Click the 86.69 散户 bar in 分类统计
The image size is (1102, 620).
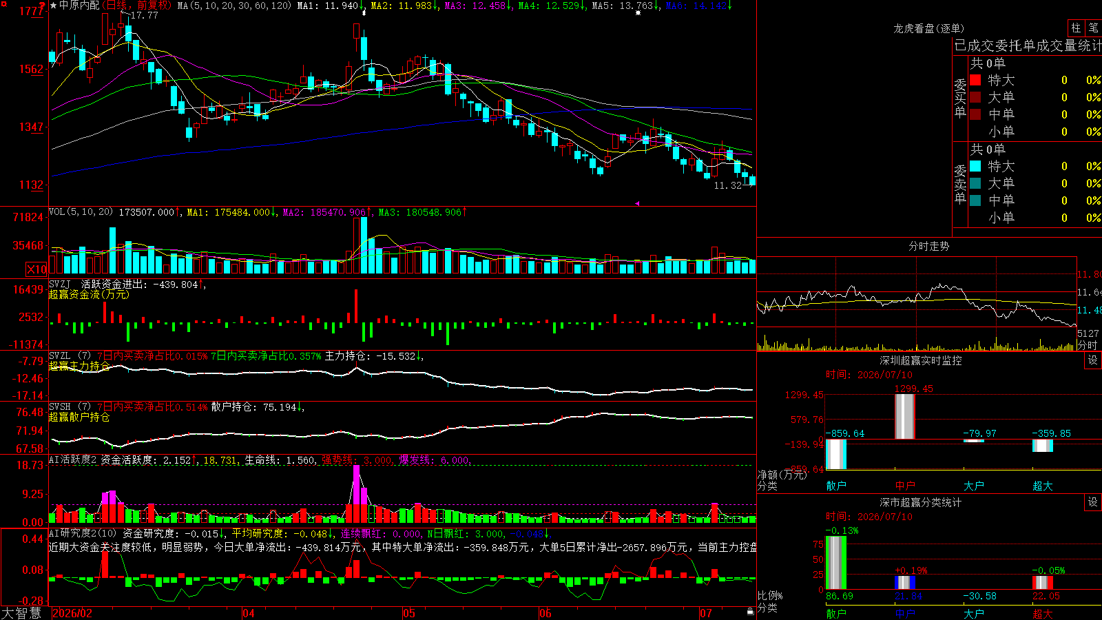(x=836, y=563)
